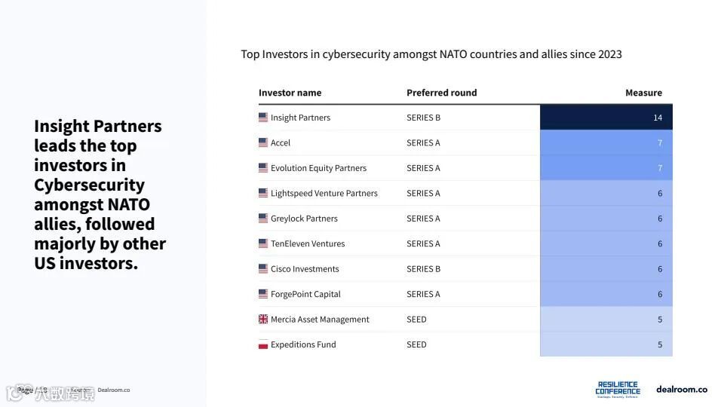Click the dark blue measure cell showing 14
The height and width of the screenshot is (407, 724).
pos(606,118)
